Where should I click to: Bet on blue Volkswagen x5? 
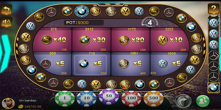coord(169,64)
